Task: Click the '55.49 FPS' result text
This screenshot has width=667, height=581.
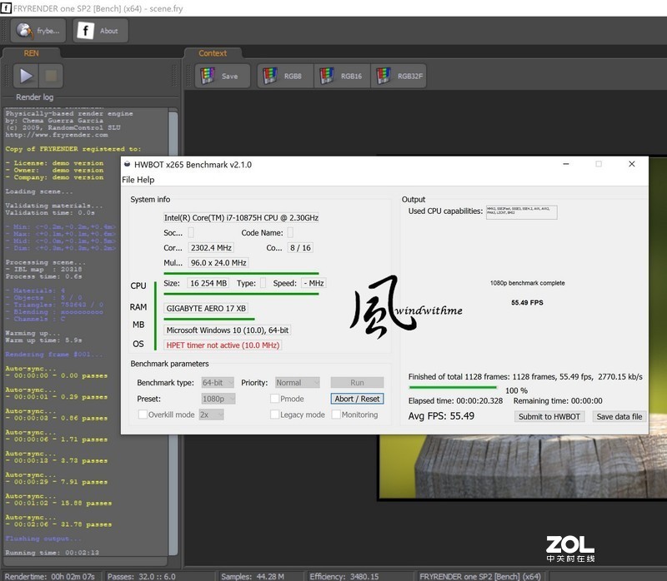Action: [527, 303]
